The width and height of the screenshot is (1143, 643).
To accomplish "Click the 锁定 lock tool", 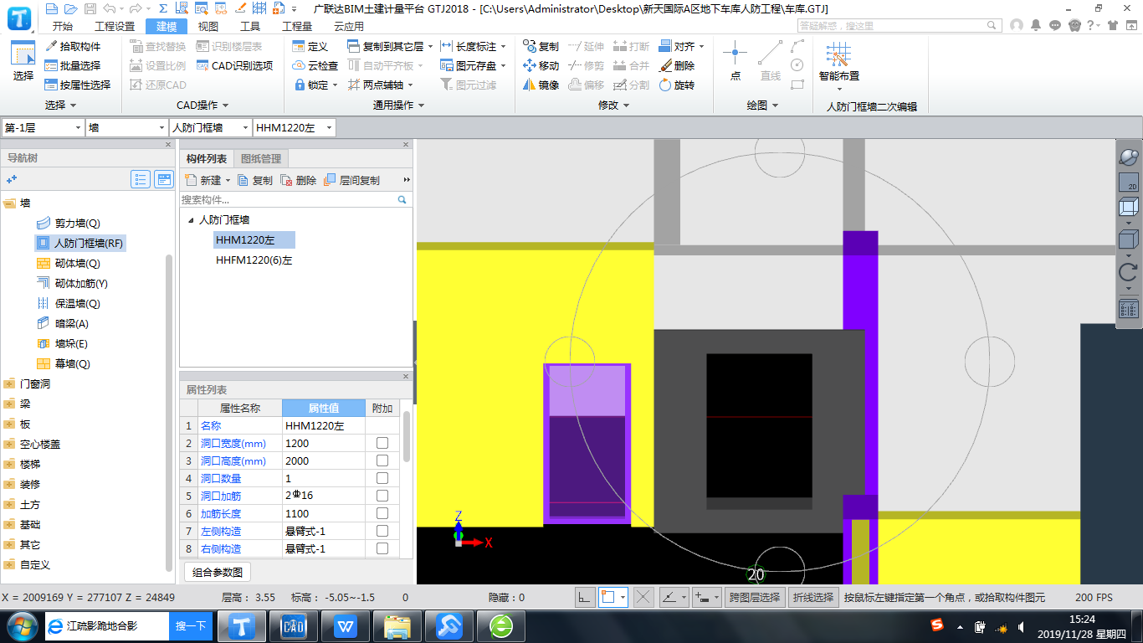I will coord(315,85).
